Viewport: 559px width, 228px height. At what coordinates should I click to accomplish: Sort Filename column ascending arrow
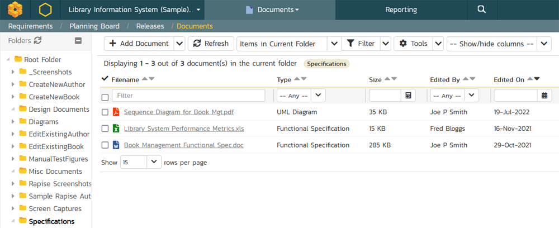(144, 79)
